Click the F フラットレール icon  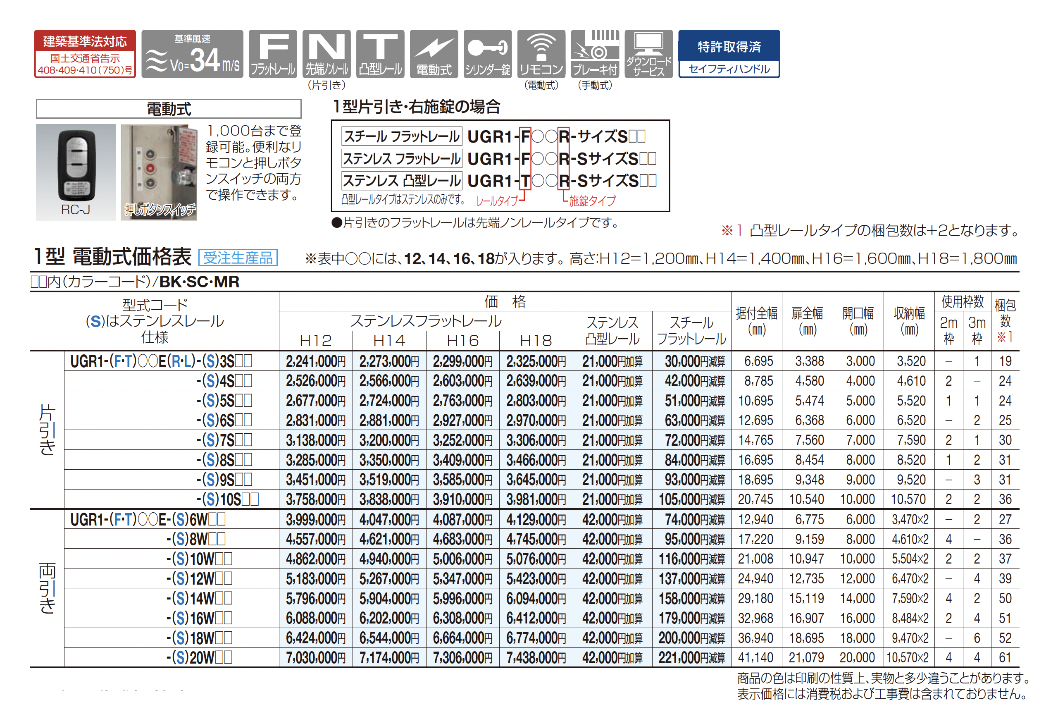pyautogui.click(x=273, y=54)
